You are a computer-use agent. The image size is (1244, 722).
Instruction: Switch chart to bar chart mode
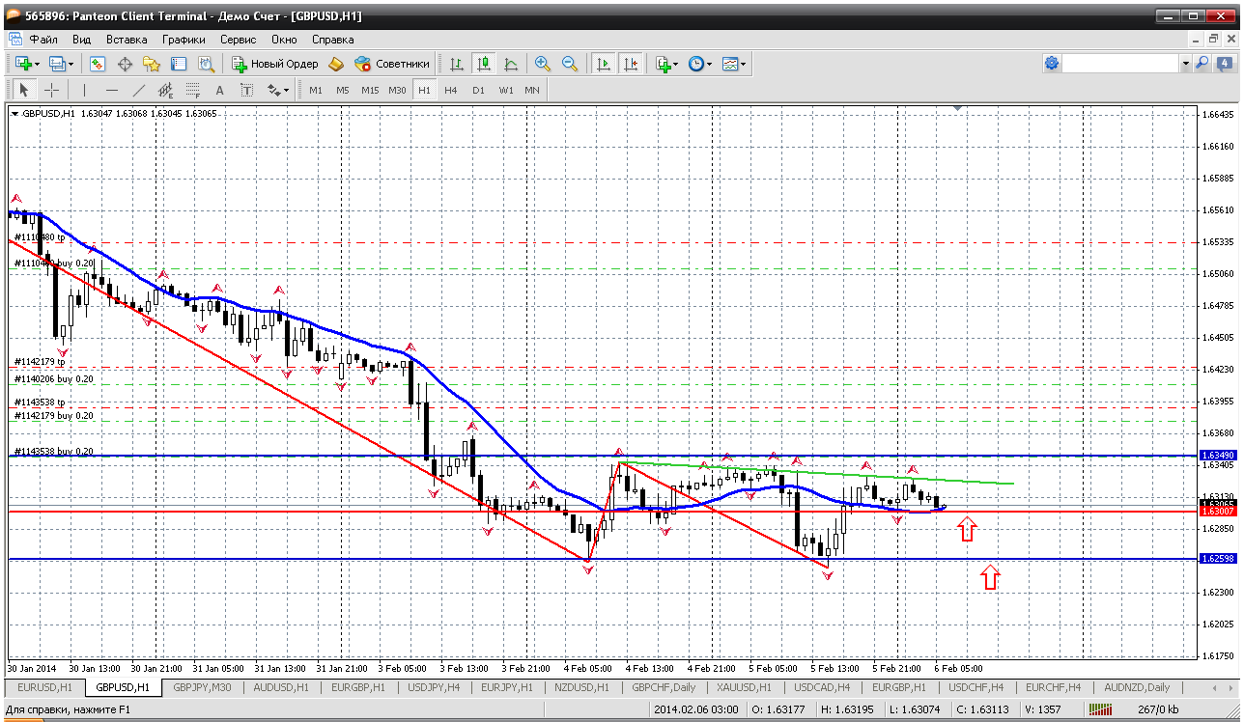pyautogui.click(x=456, y=64)
